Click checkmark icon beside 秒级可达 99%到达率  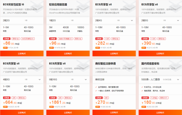click(x=142, y=87)
